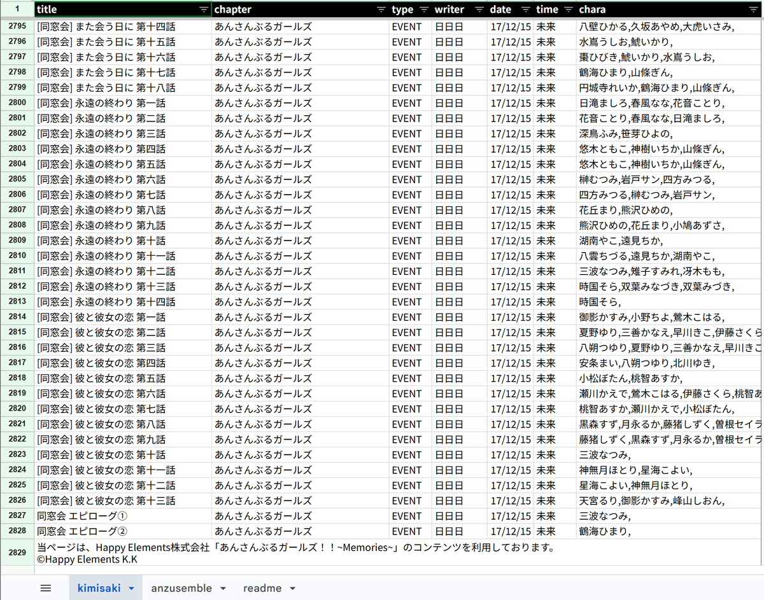
Task: Open filter for time column
Action: pyautogui.click(x=569, y=10)
